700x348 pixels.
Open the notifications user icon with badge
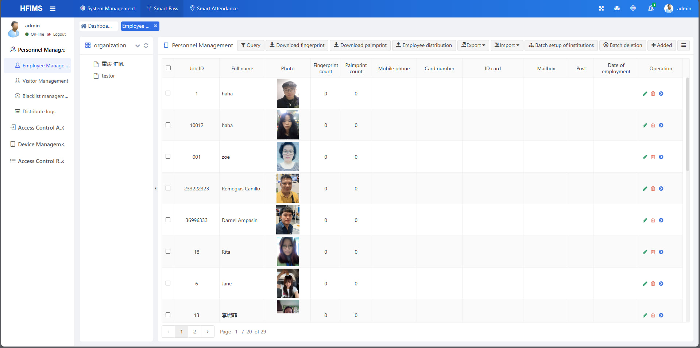click(651, 8)
